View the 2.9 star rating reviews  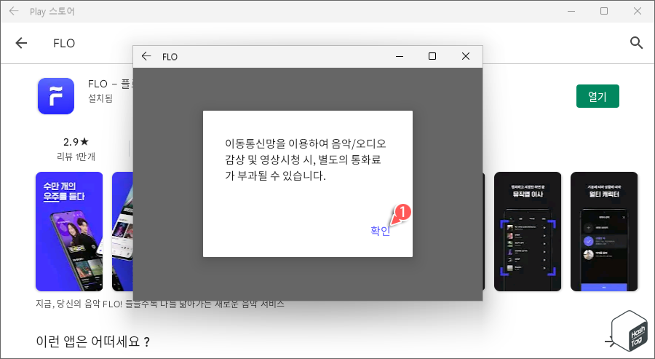pyautogui.click(x=76, y=142)
